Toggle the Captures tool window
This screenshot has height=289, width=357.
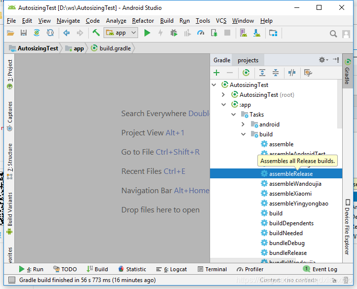pos(10,116)
